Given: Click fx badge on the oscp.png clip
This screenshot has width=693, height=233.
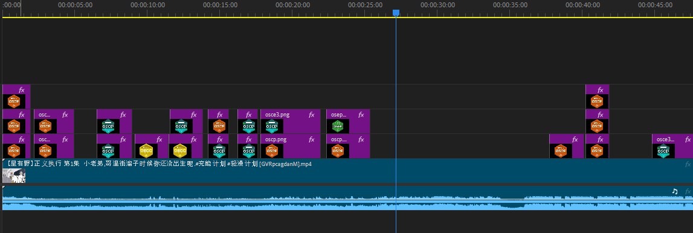Looking at the screenshot, I should click(312, 139).
